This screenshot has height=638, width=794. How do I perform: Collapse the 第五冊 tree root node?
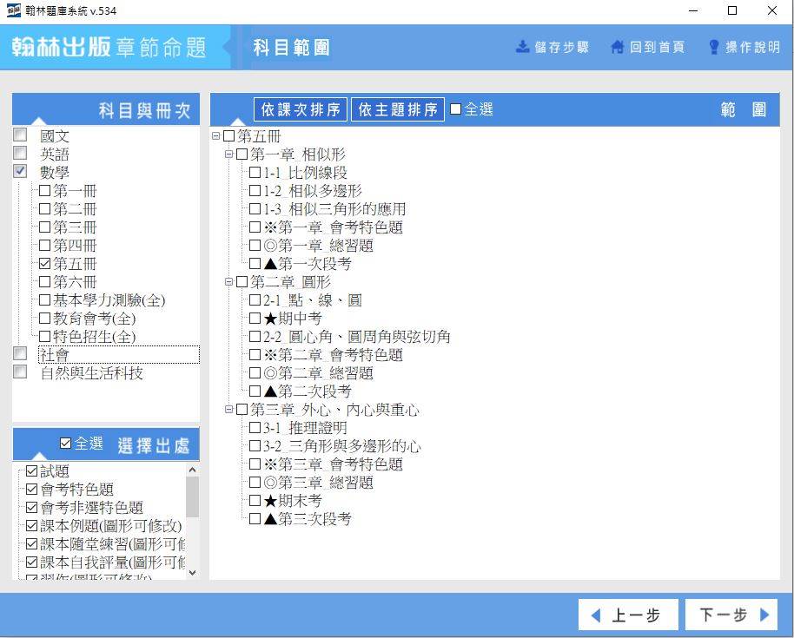(x=215, y=136)
